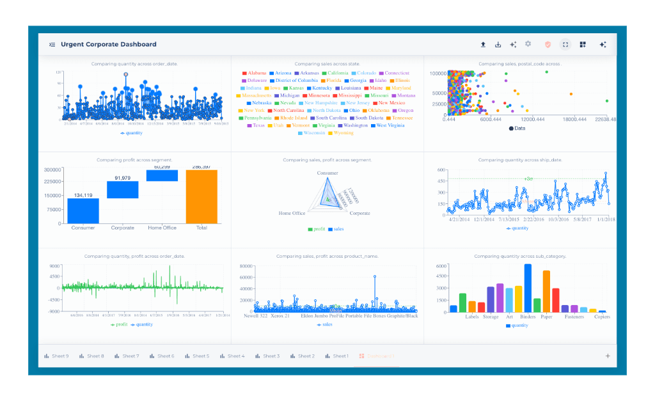Click the 'Urgent Corporate Dashboard' title

point(109,44)
